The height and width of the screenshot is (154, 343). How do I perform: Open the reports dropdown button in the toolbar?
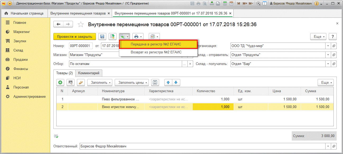coord(154,36)
